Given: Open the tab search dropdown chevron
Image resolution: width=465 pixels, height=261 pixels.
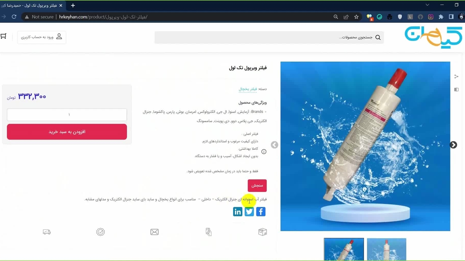Looking at the screenshot, I should click(x=427, y=5).
